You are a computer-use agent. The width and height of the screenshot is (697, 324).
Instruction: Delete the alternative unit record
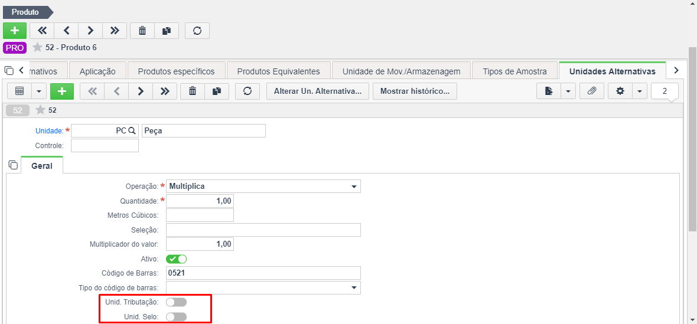point(193,91)
